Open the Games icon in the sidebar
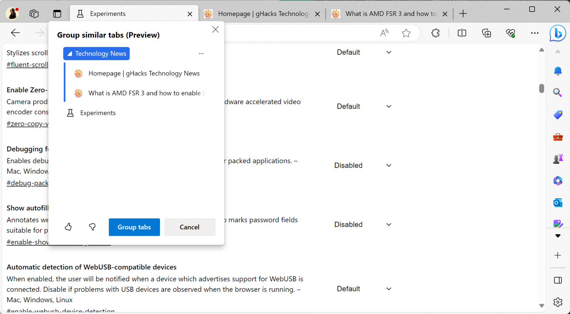Screen dimensions: 570x314 point(558,158)
